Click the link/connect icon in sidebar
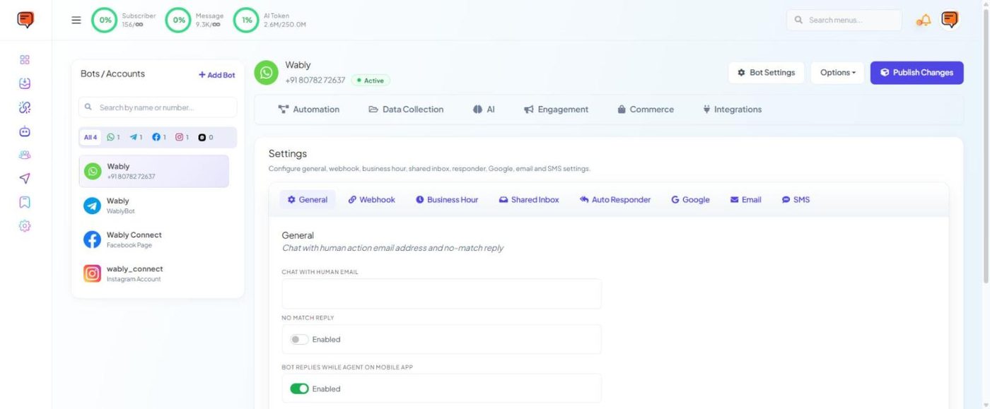 tap(25, 107)
